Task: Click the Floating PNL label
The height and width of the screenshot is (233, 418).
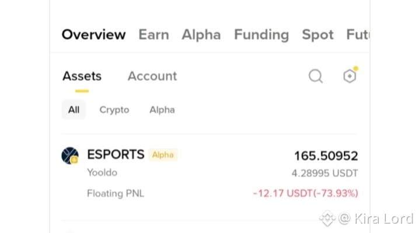Action: (x=116, y=193)
